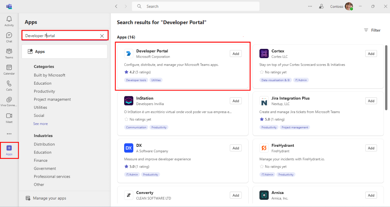Select the Distribution industry
390x207 pixels.
pyautogui.click(x=44, y=144)
